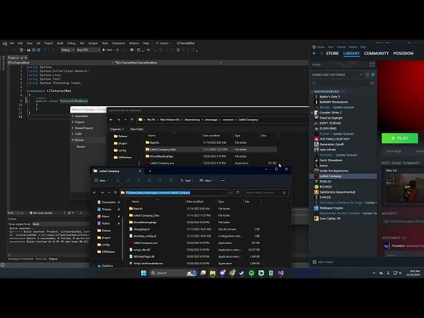Click the New button in File Explorer
This screenshot has height=318, width=424.
click(x=101, y=180)
